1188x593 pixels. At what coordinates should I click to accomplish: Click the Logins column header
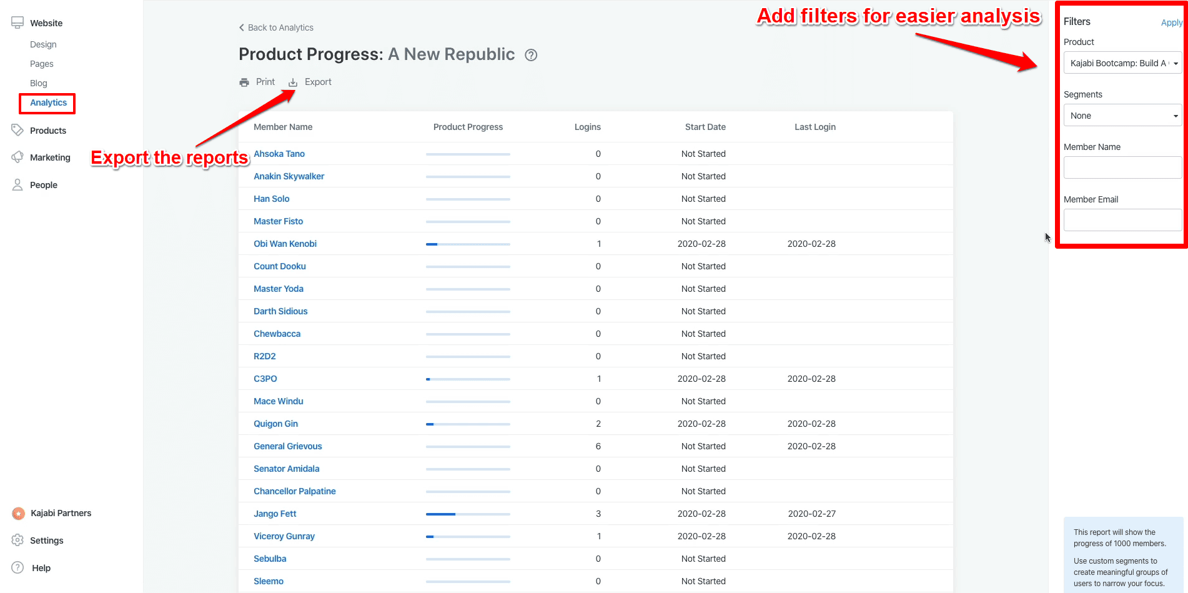[588, 127]
